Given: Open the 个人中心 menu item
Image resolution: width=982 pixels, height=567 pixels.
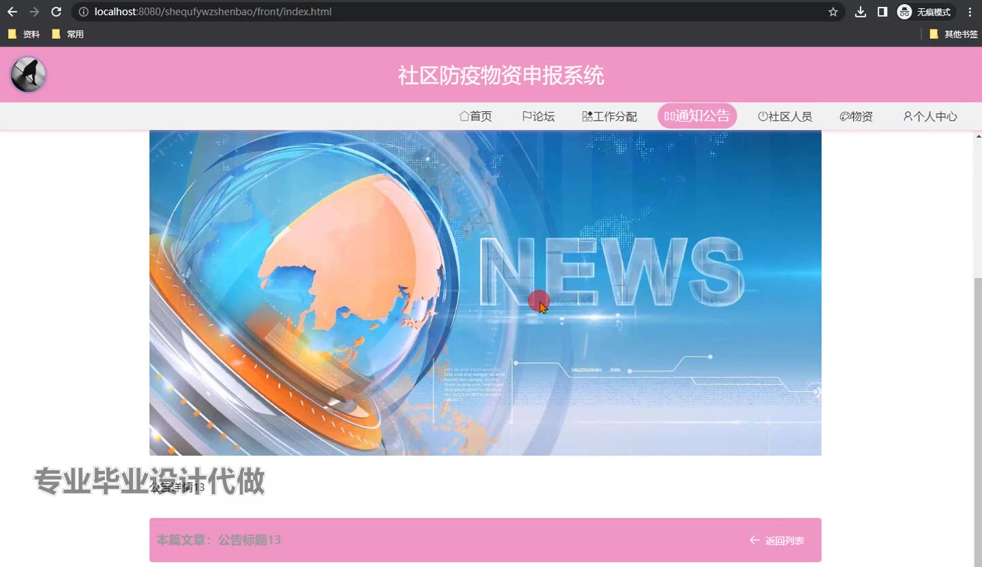Looking at the screenshot, I should click(x=930, y=117).
